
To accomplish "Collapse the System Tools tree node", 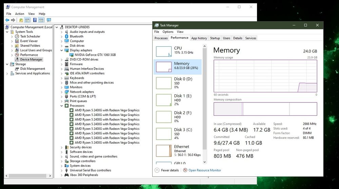I will [x=7, y=32].
